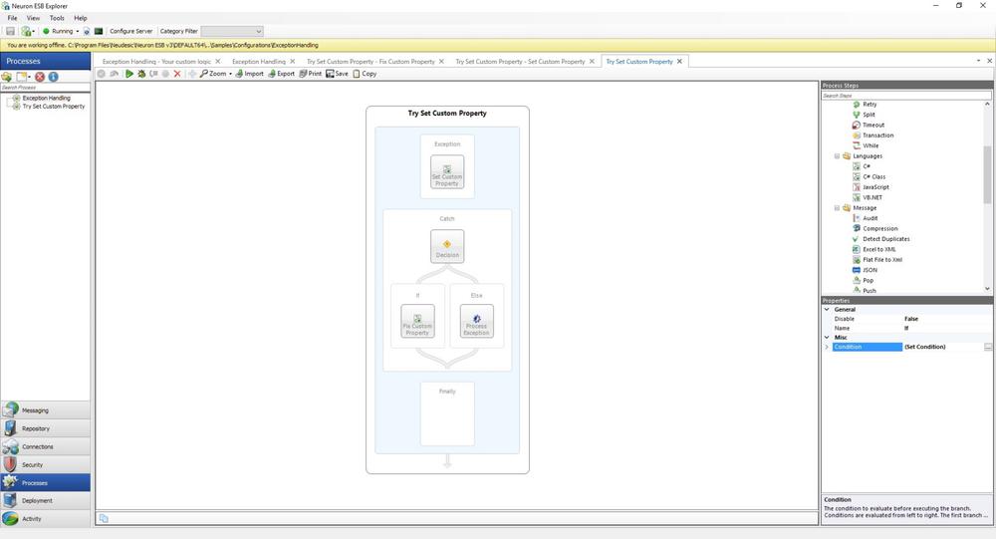This screenshot has height=539, width=996.
Task: Click the Search Process input field
Action: pos(45,87)
